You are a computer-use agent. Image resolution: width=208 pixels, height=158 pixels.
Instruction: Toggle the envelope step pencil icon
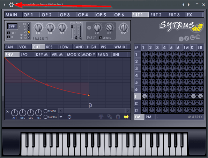tap(110, 117)
